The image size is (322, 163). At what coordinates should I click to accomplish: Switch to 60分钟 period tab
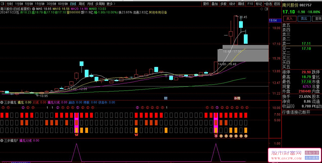pos(63,4)
